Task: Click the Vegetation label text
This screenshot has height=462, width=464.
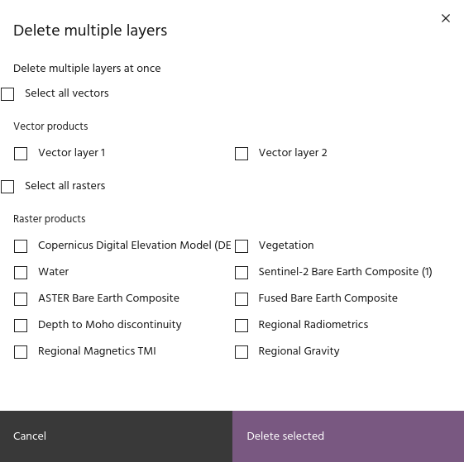Action: point(286,245)
